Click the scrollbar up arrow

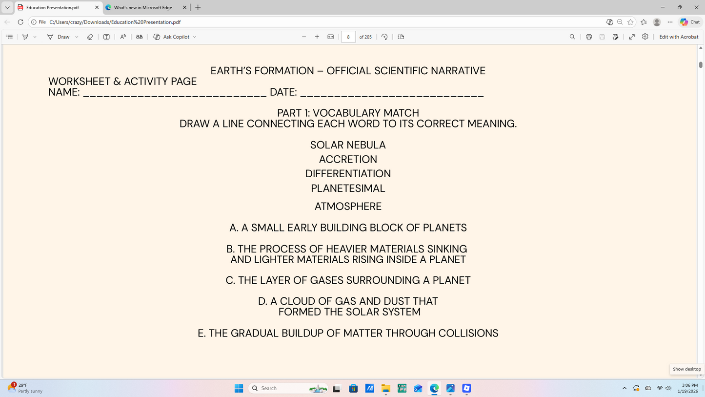pos(701,48)
